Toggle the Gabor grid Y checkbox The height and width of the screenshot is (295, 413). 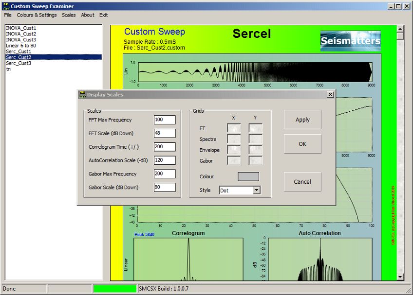pyautogui.click(x=256, y=161)
